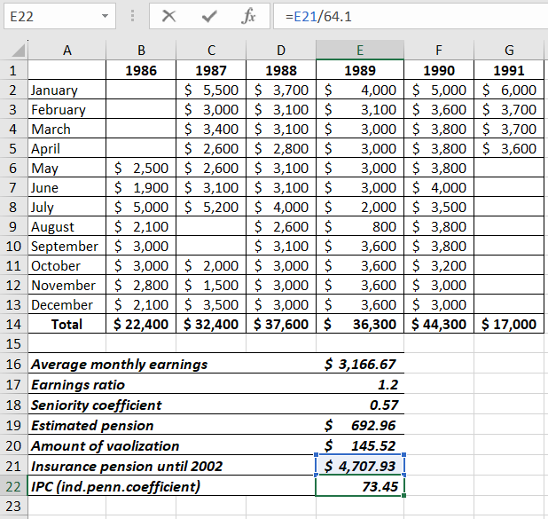Screen dimensions: 548x519
Task: Open Insert Function with the fx icon
Action: tap(248, 16)
